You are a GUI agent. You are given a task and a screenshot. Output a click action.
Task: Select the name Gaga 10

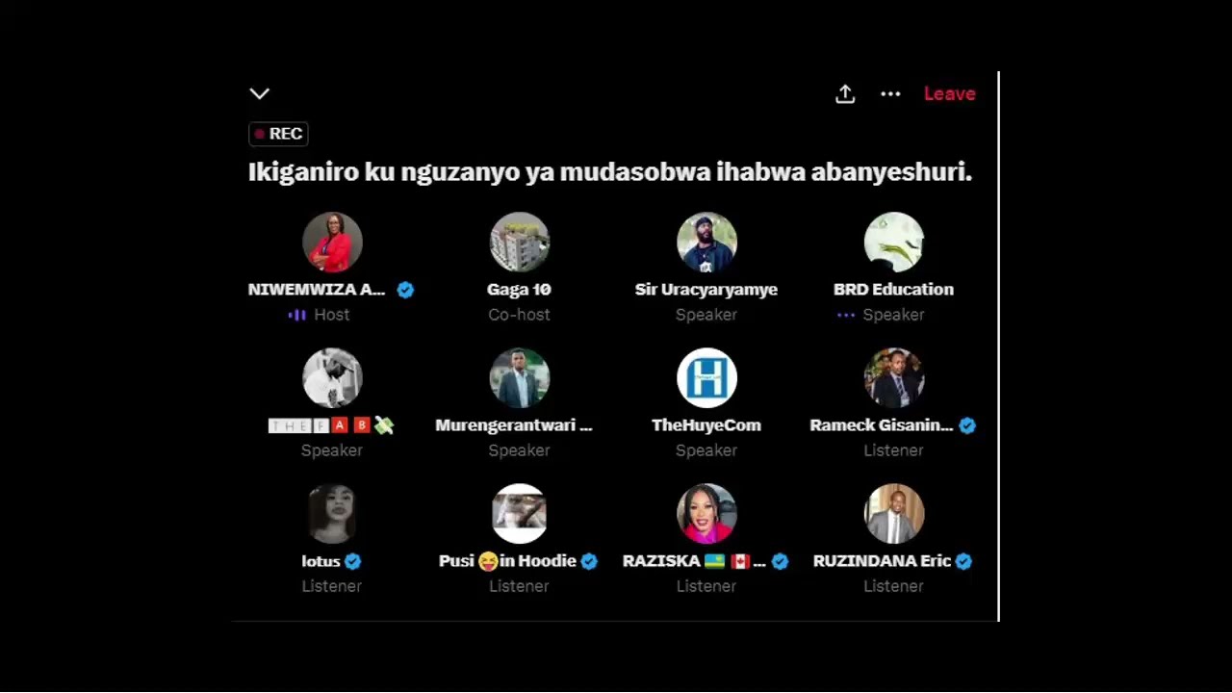519,290
